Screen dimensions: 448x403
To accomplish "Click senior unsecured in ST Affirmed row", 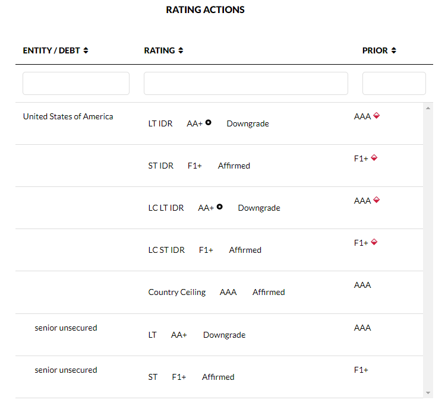I will (66, 370).
